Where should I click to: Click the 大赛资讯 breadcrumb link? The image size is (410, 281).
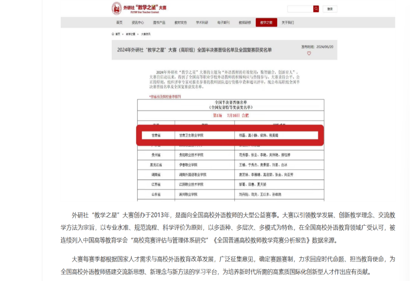coord(145,34)
